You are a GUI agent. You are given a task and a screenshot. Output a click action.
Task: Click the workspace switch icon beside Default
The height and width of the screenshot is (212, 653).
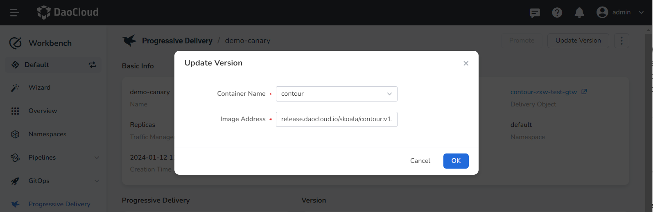pos(93,65)
